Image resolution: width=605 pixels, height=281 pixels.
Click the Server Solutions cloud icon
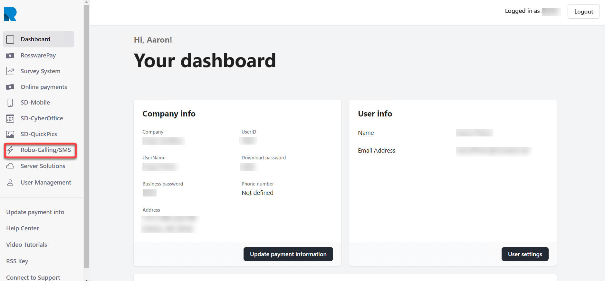10,166
